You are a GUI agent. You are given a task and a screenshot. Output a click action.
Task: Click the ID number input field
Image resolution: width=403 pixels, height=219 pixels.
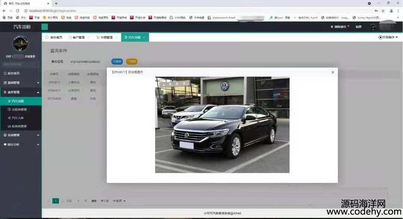coord(87,62)
